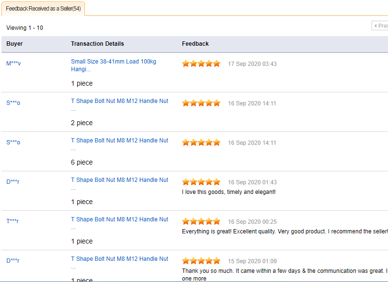The height and width of the screenshot is (282, 388).
Task: Open the Feedback Received as a Seller tab
Action: point(43,9)
